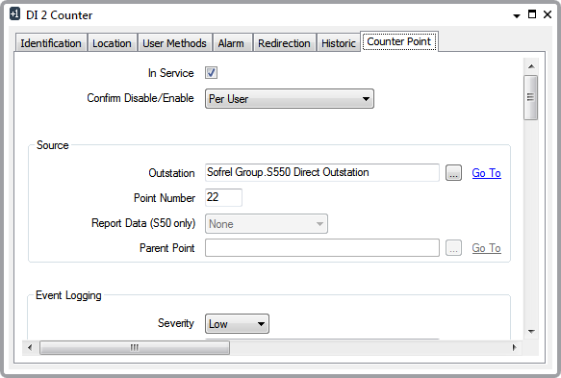Open the Outstation browse ellipsis button
Image resolution: width=561 pixels, height=378 pixels.
(453, 173)
